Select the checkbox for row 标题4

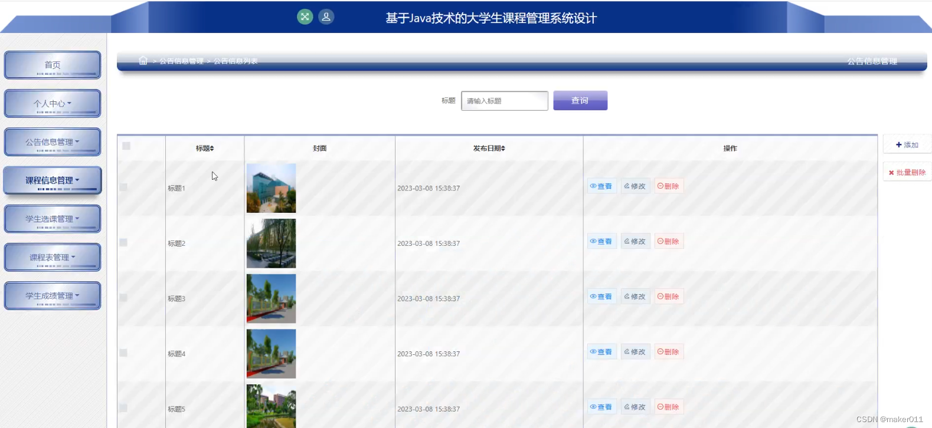point(123,353)
